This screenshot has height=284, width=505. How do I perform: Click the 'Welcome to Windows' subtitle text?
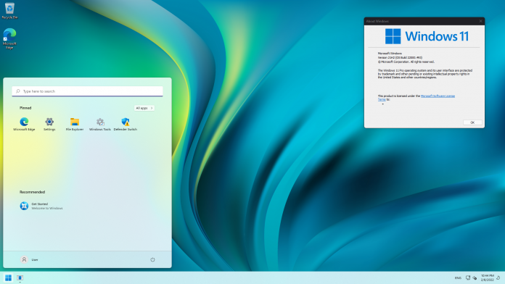click(47, 209)
